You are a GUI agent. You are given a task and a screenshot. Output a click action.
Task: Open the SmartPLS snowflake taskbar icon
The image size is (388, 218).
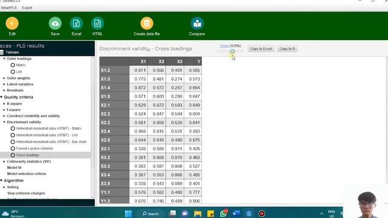pos(249,213)
